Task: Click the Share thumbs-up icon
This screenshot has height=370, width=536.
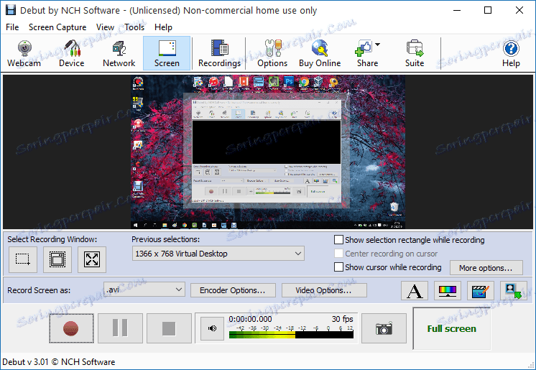Action: [x=363, y=49]
